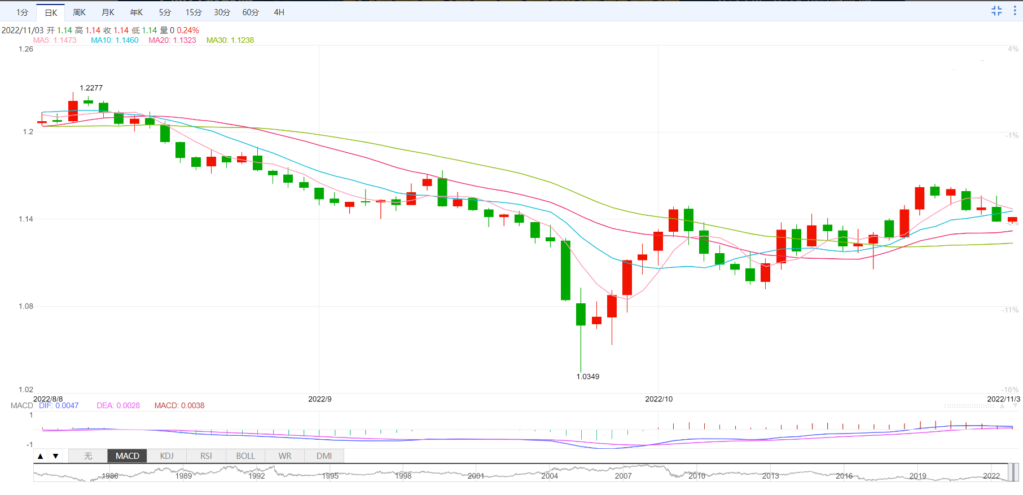Switch indicator to DMI

point(324,456)
